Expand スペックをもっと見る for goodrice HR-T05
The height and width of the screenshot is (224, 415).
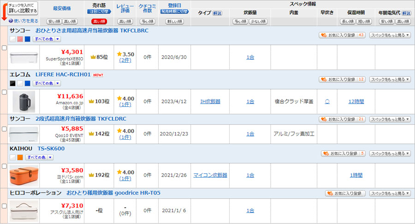click(x=390, y=193)
